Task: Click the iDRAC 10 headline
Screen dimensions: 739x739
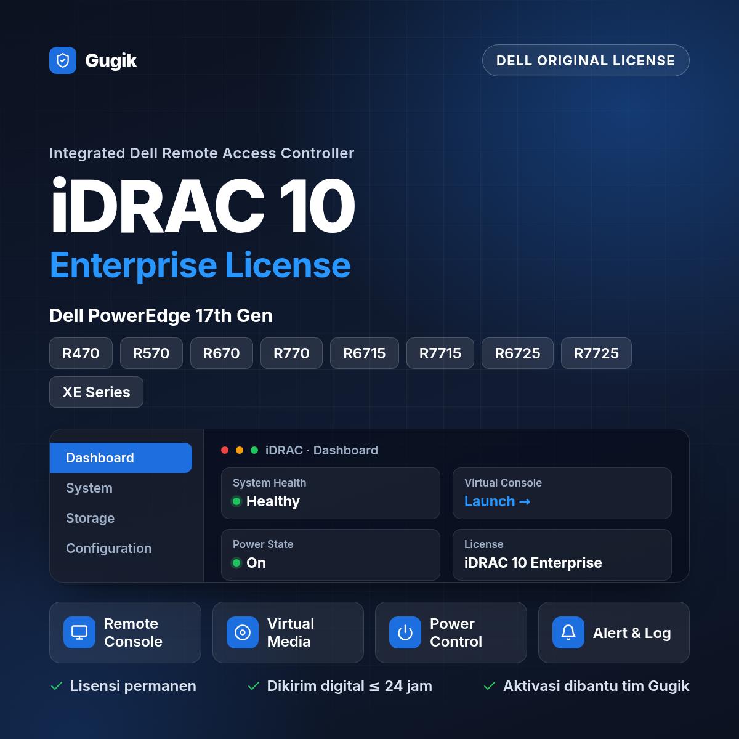Action: [x=203, y=205]
